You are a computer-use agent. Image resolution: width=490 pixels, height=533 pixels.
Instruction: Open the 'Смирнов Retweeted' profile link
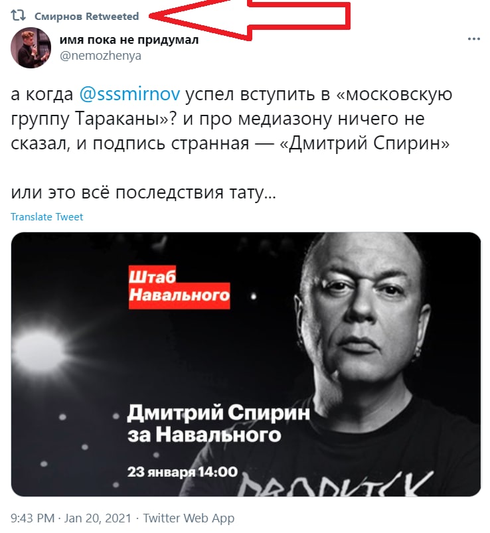tap(87, 17)
